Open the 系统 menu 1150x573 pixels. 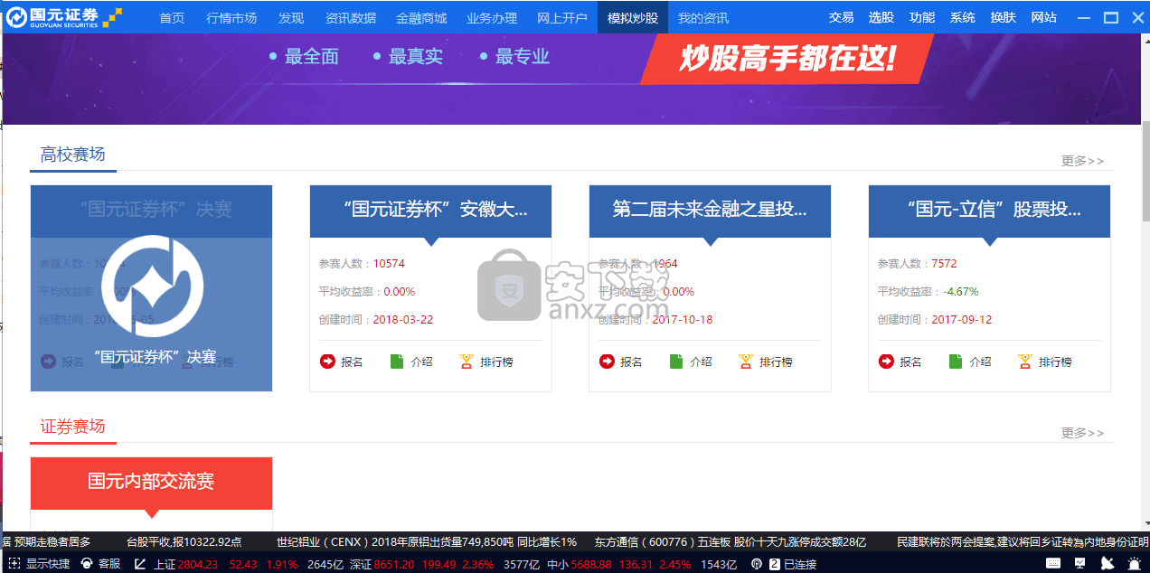[x=963, y=17]
